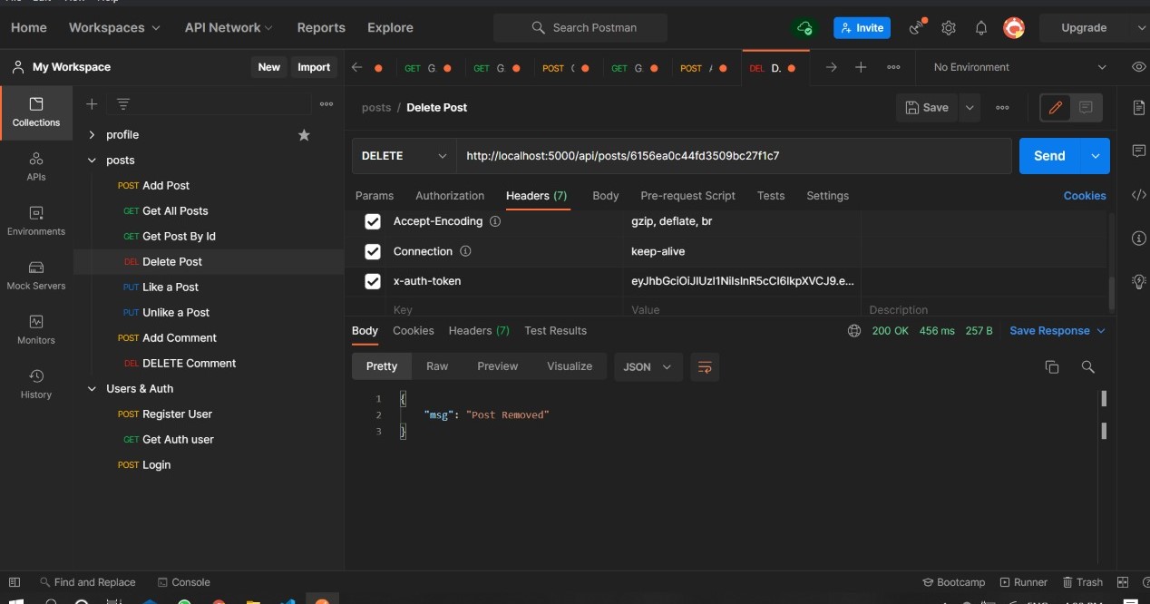Viewport: 1150px width, 604px height.
Task: Toggle word wrap in response body
Action: tap(705, 366)
